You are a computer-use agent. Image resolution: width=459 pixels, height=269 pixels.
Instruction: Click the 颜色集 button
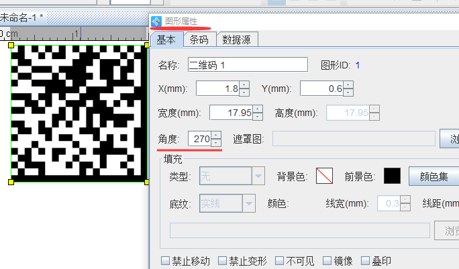433,176
